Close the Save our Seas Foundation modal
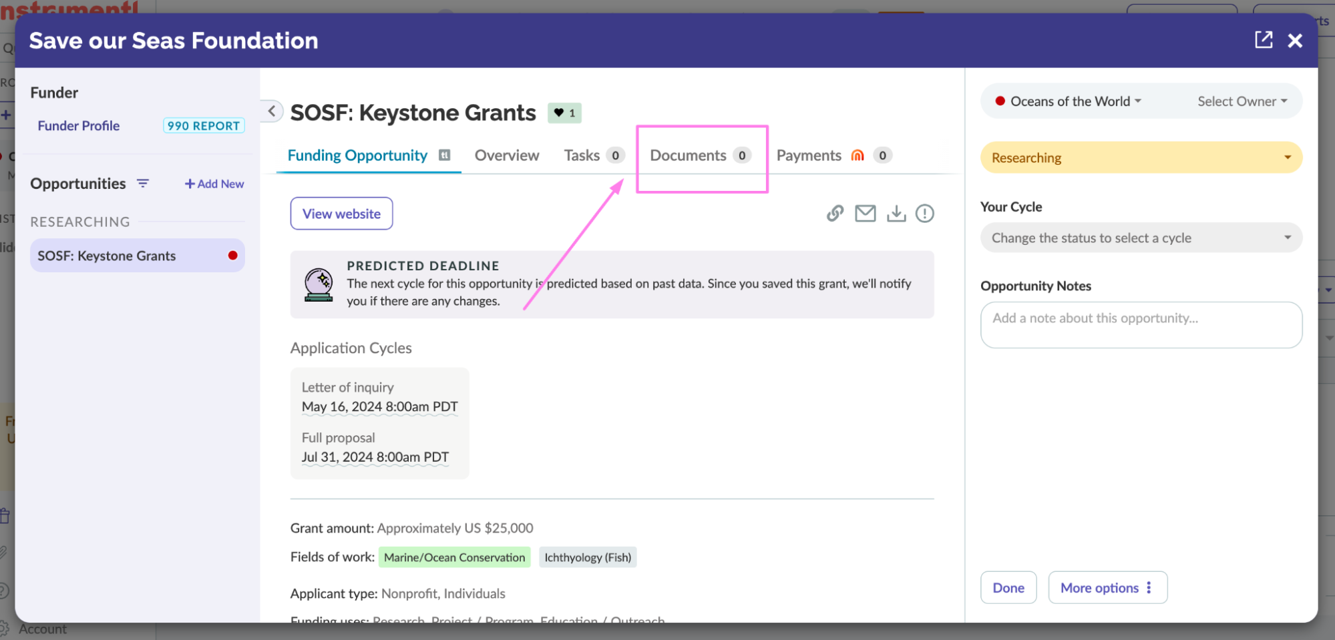Image resolution: width=1335 pixels, height=640 pixels. [x=1295, y=41]
